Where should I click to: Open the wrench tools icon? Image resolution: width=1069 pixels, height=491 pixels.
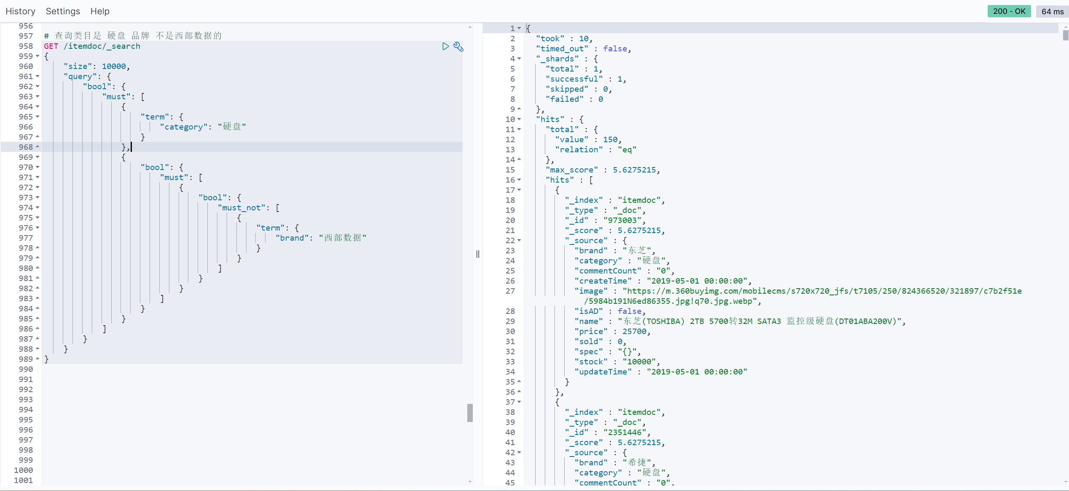[458, 47]
